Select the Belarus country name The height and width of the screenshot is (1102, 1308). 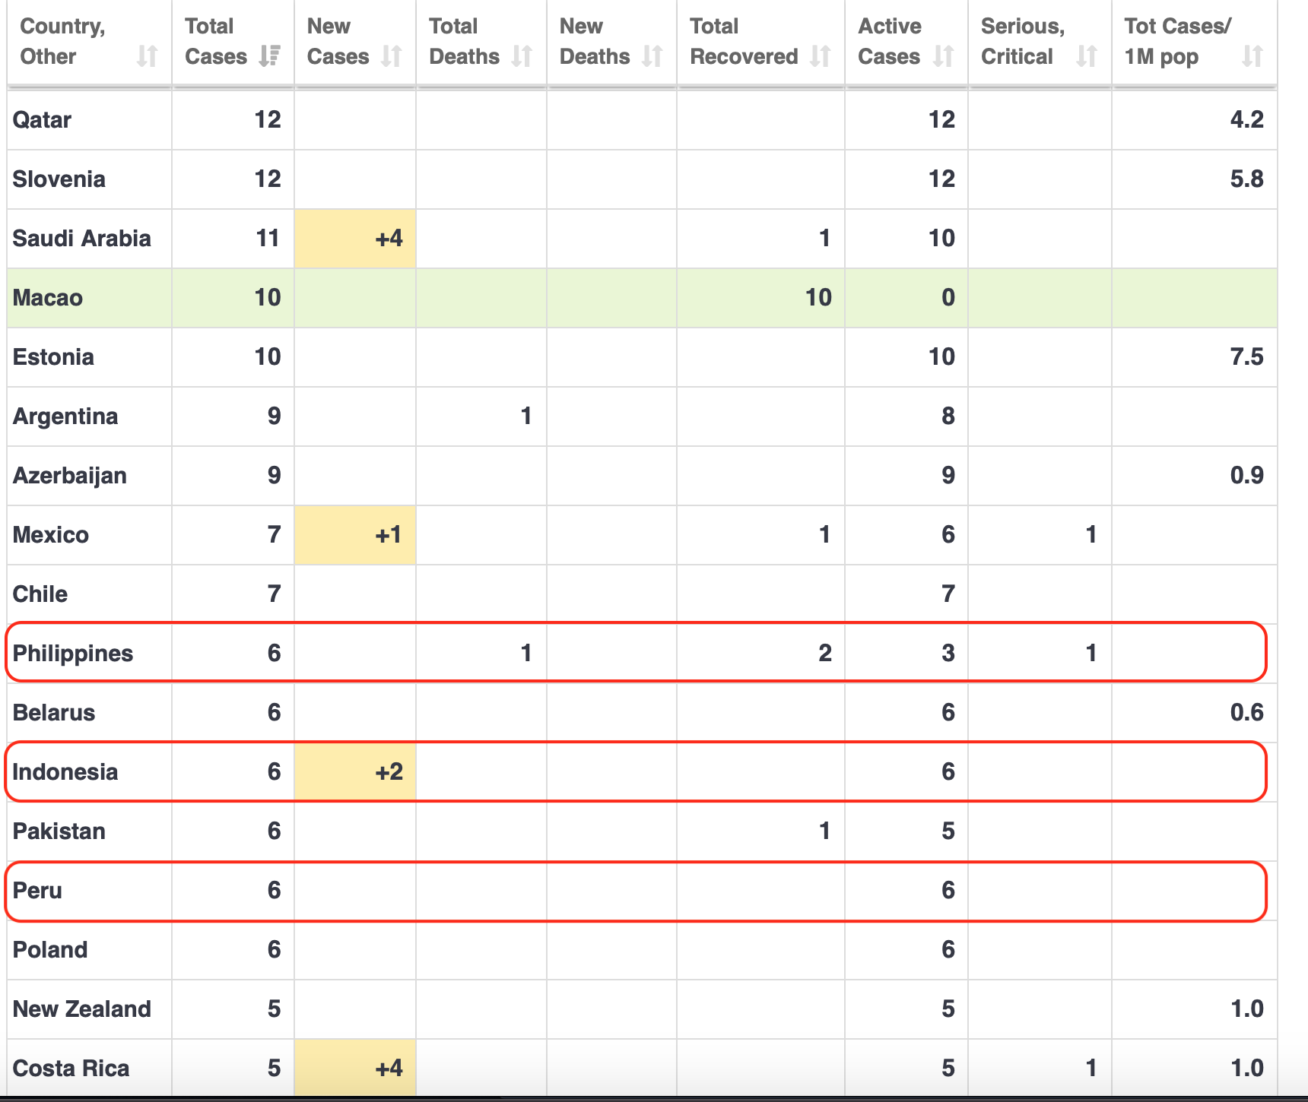tap(53, 712)
